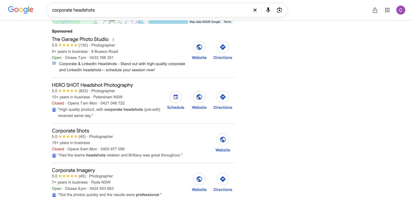The height and width of the screenshot is (197, 412).
Task: Open Corporate Shots listing title
Action: click(71, 131)
